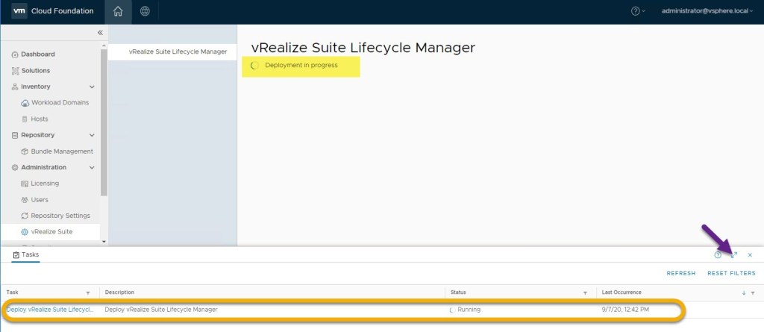Select the vRealize Suite Lifecycle Manager tab
The image size is (764, 332).
tap(178, 52)
